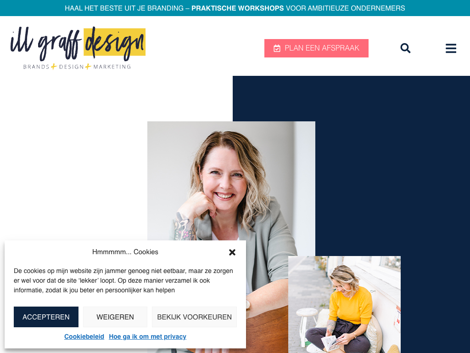The height and width of the screenshot is (353, 470).
Task: Click the Praktische Workshops banner text
Action: (237, 8)
